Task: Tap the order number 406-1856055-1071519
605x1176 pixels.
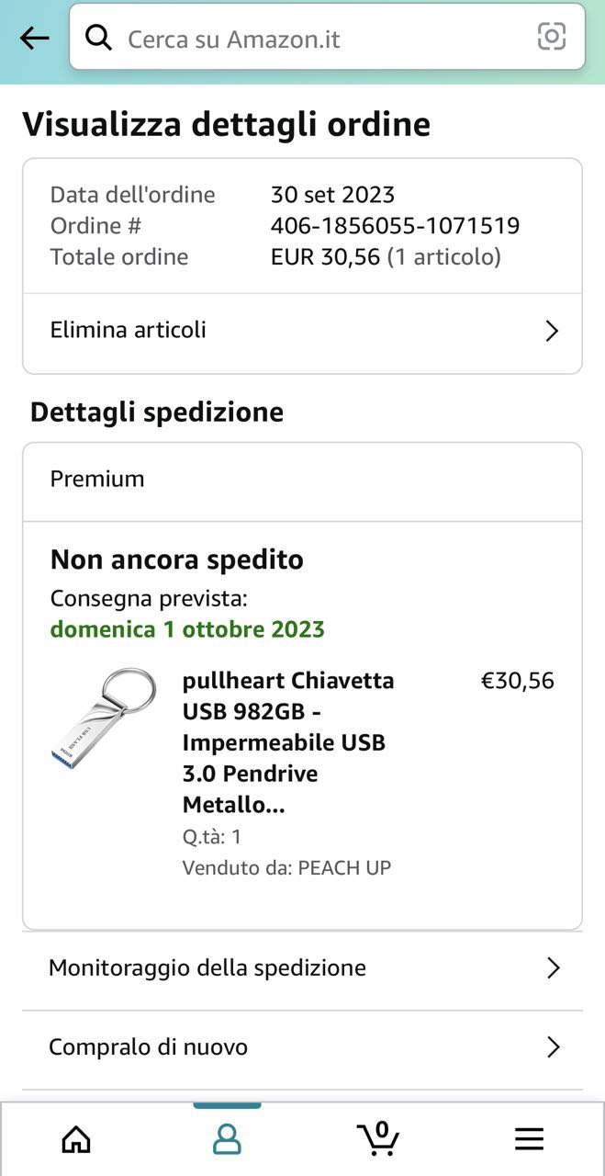Action: click(395, 225)
